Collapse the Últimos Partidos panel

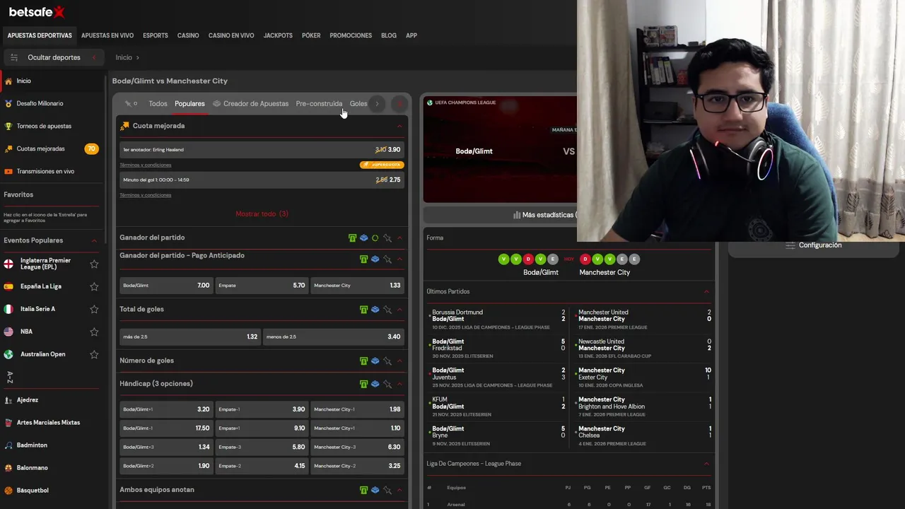(x=706, y=292)
